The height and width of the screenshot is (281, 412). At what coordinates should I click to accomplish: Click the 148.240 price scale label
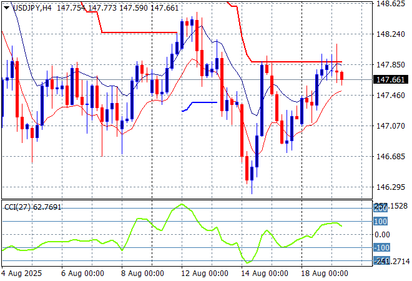pyautogui.click(x=391, y=34)
